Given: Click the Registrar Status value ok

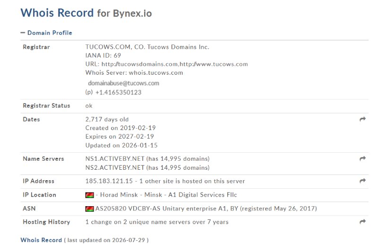Looking at the screenshot, I should [x=89, y=106].
